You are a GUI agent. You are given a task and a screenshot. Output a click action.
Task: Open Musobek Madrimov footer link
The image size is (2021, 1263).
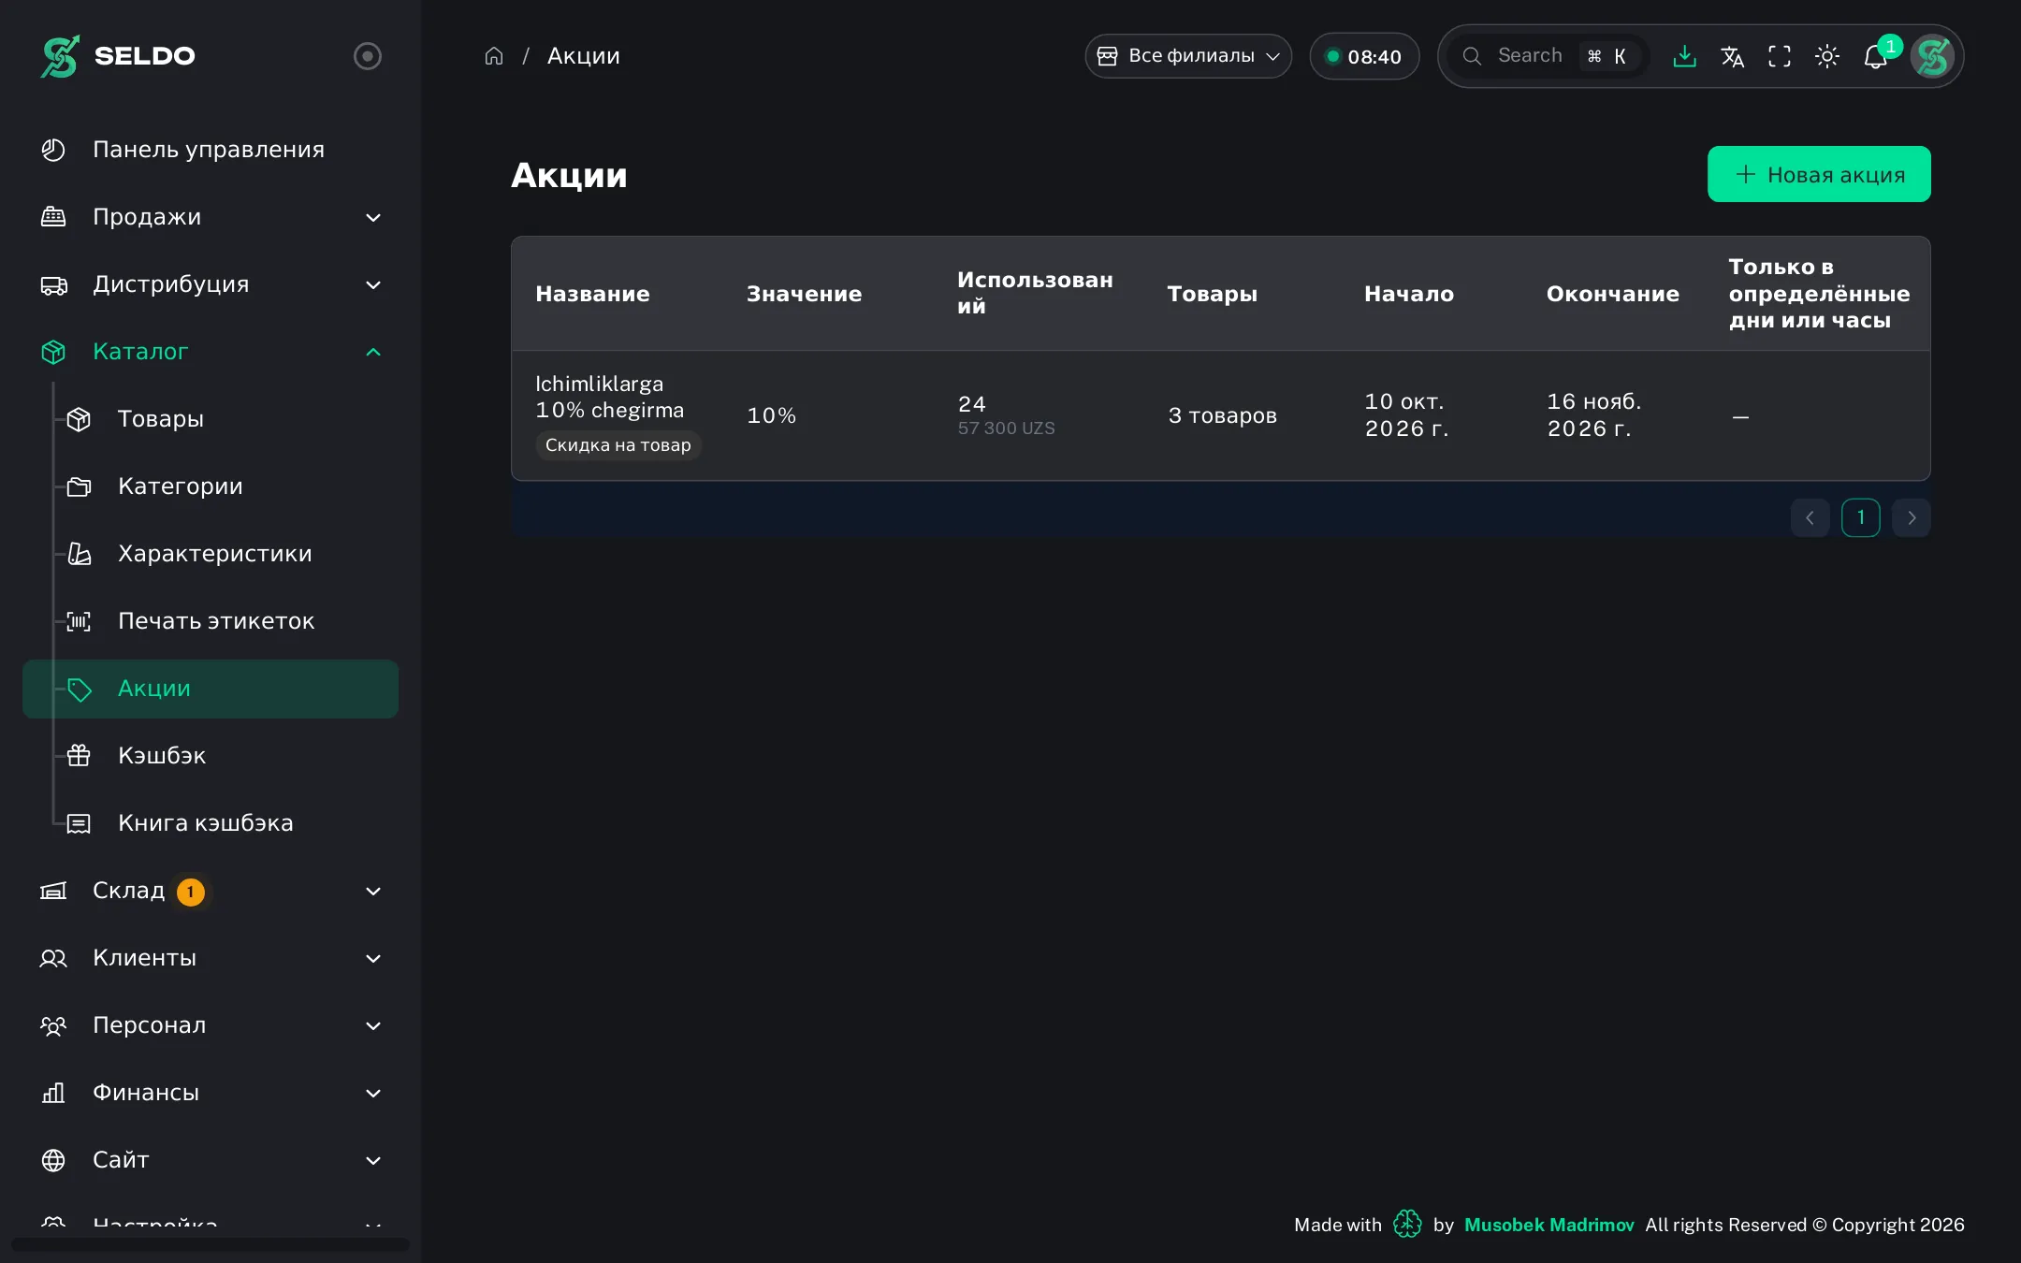(1548, 1225)
